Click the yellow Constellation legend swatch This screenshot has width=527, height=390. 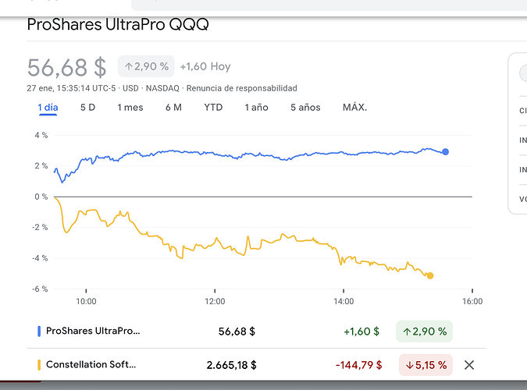pos(39,365)
